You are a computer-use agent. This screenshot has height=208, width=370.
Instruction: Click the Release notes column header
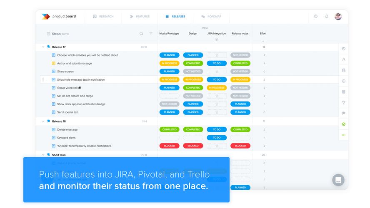tap(240, 33)
